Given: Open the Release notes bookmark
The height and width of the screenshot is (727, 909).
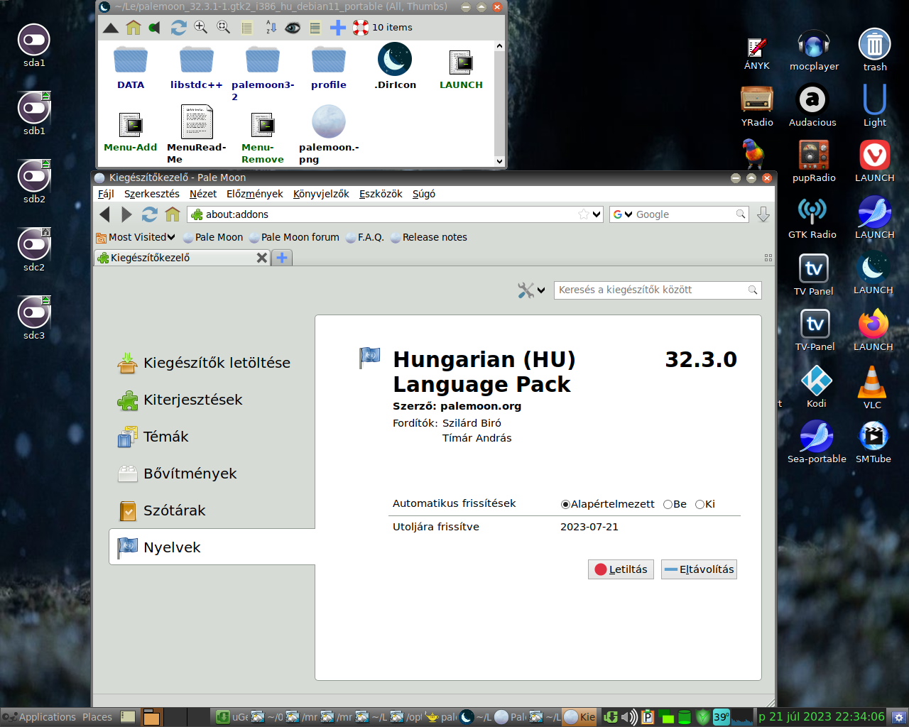Looking at the screenshot, I should click(x=428, y=237).
